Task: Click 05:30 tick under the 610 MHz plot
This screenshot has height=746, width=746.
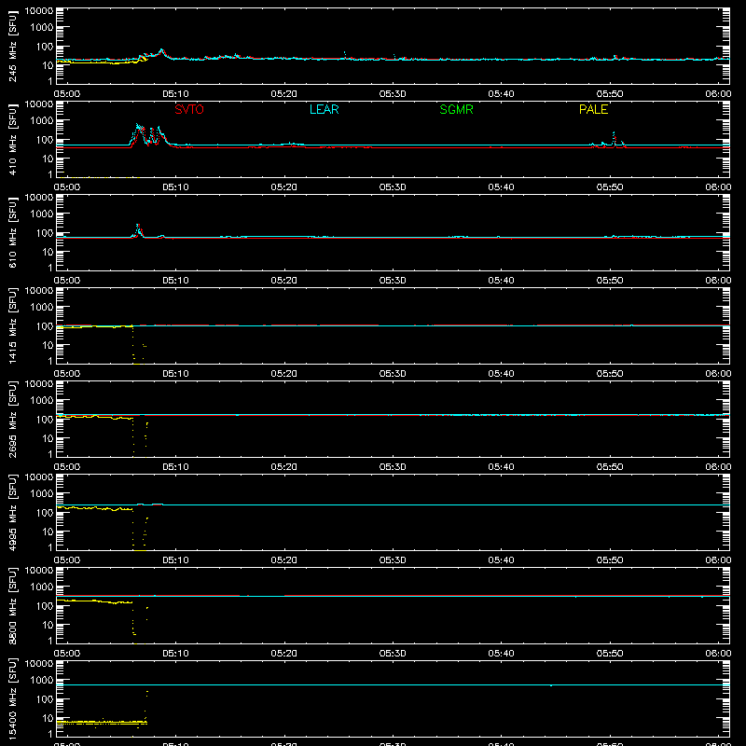Action: click(x=393, y=281)
